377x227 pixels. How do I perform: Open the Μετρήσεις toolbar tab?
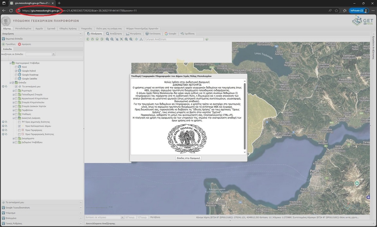pos(134,34)
